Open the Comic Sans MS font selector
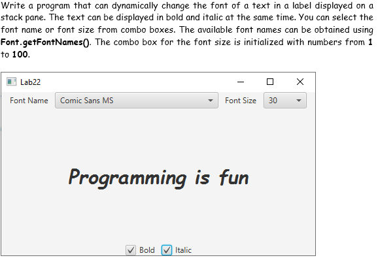378x260 pixels. (x=137, y=101)
